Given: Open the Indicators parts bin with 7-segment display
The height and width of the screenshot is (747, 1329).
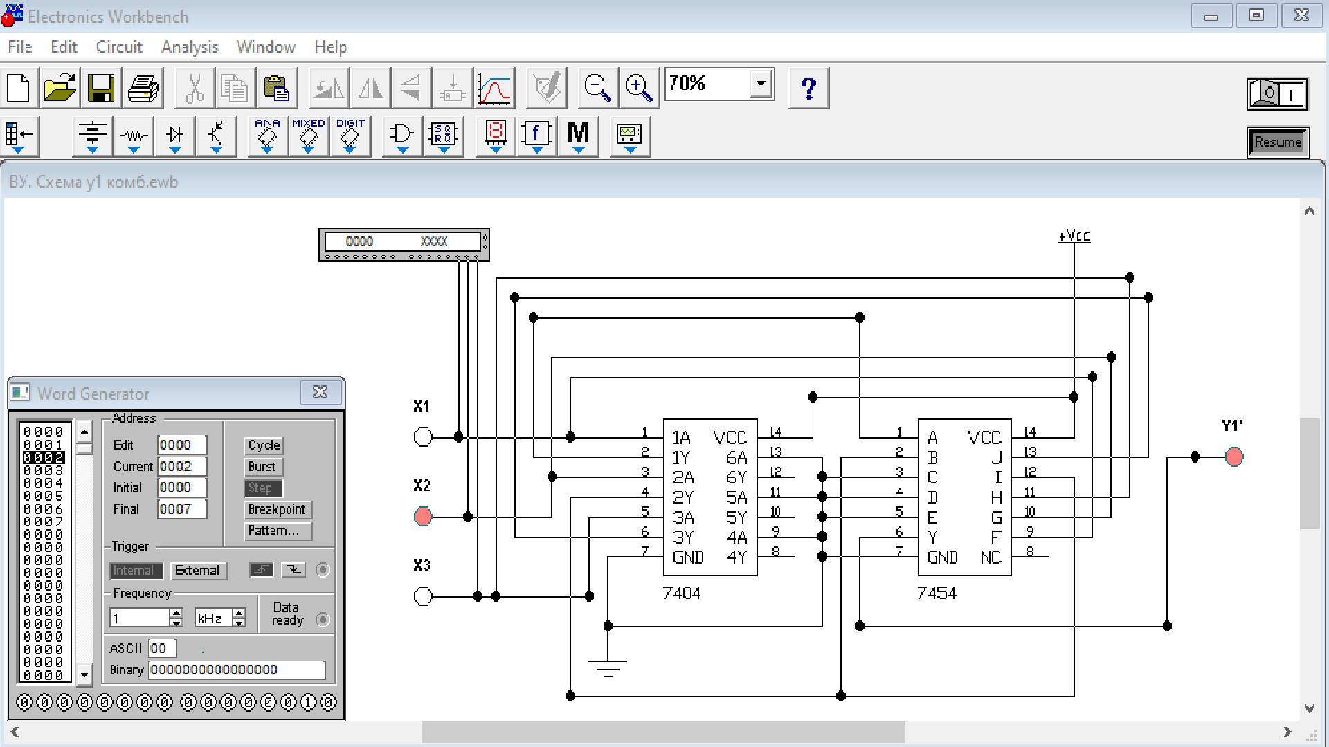Looking at the screenshot, I should (x=496, y=136).
